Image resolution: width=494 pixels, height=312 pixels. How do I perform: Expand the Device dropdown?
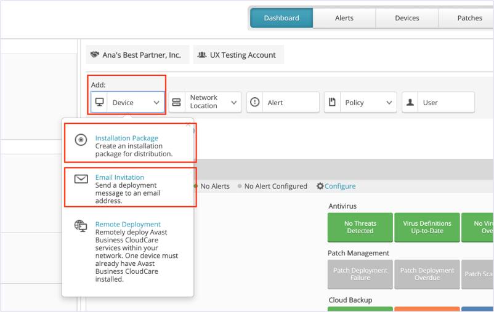pos(156,103)
